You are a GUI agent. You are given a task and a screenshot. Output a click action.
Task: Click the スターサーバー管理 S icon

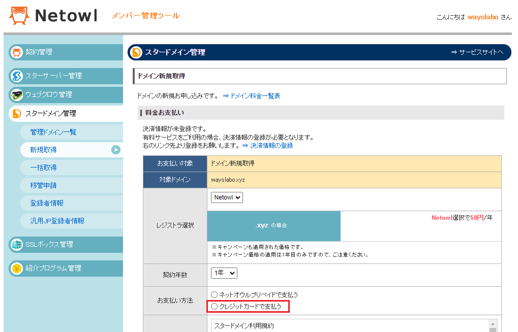16,76
